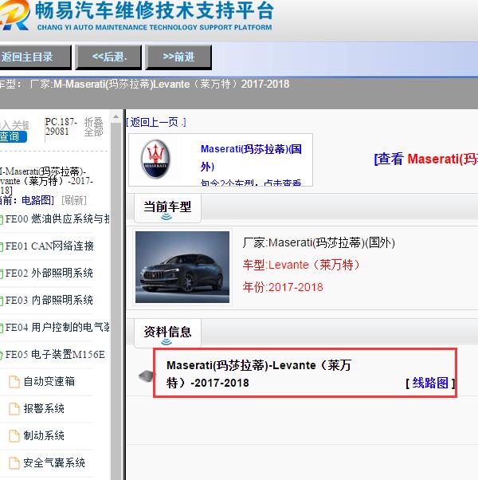Open the 线路图 wiring diagram link
The height and width of the screenshot is (480, 478).
tap(430, 383)
